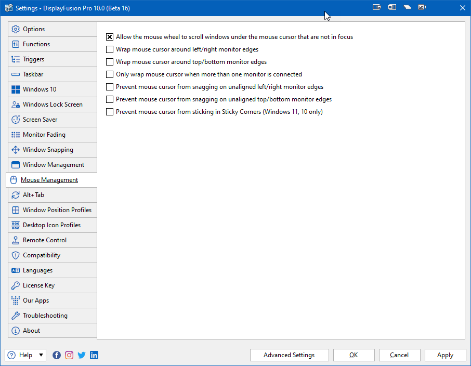Click the stacked windows title bar icon
Screen dimensions: 471x366
[407, 7]
